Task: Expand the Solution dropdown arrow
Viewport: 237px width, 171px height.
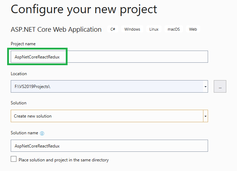Action: pyautogui.click(x=206, y=116)
